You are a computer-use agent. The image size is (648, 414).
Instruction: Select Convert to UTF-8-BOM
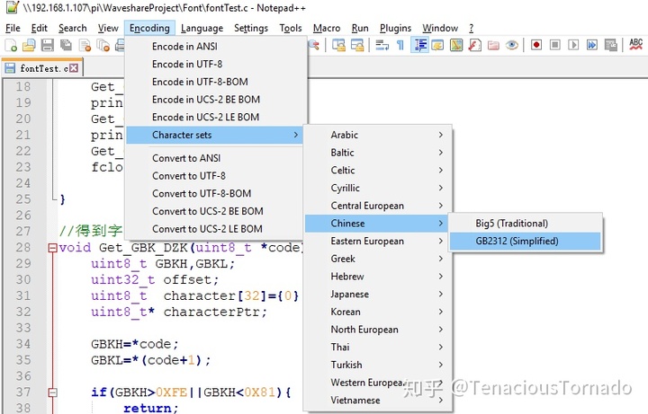[216, 194]
